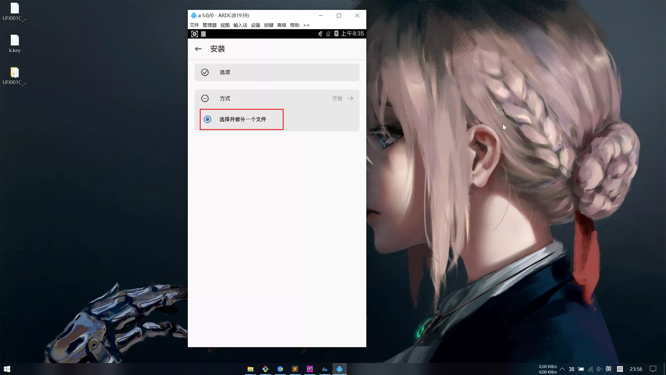Image resolution: width=666 pixels, height=375 pixels.
Task: Expand the >> overflow menu
Action: (x=306, y=25)
